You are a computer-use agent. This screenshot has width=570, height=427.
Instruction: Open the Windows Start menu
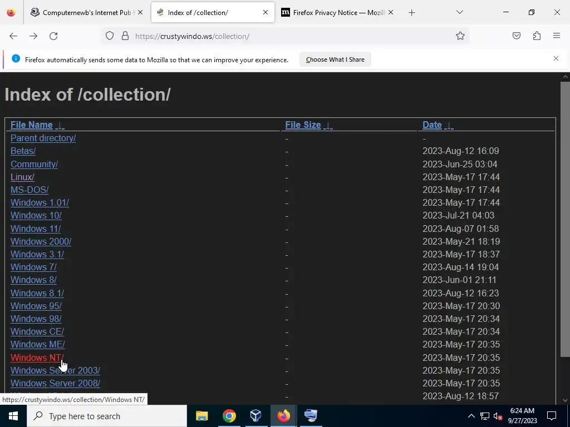pyautogui.click(x=13, y=416)
